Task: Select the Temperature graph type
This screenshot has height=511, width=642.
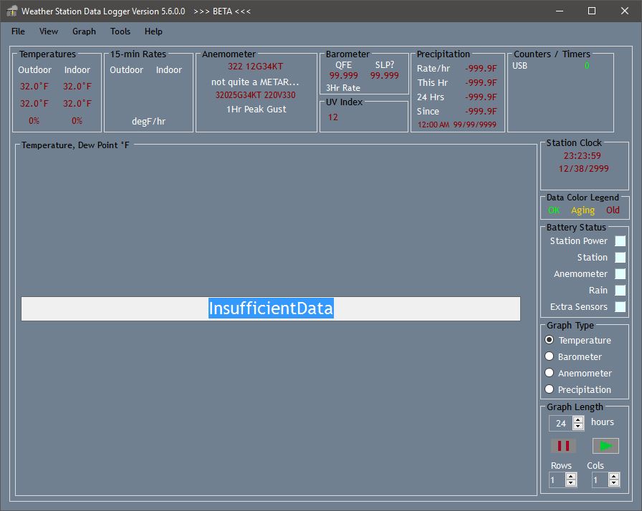Action: (x=550, y=340)
